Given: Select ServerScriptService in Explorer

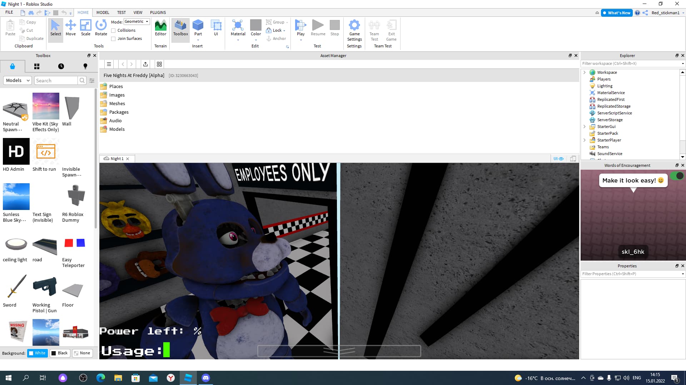Looking at the screenshot, I should pyautogui.click(x=614, y=113).
